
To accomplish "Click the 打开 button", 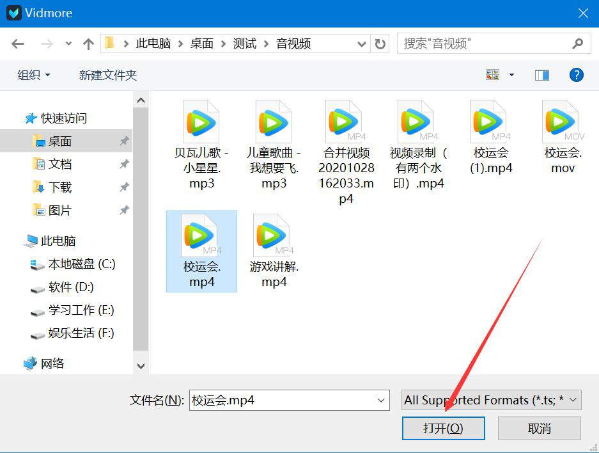I will point(443,428).
